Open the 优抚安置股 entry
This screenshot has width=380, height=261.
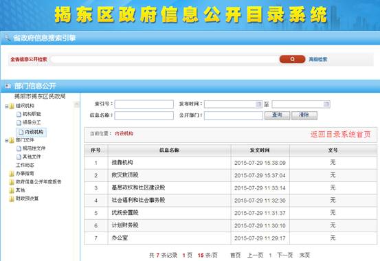125,213
